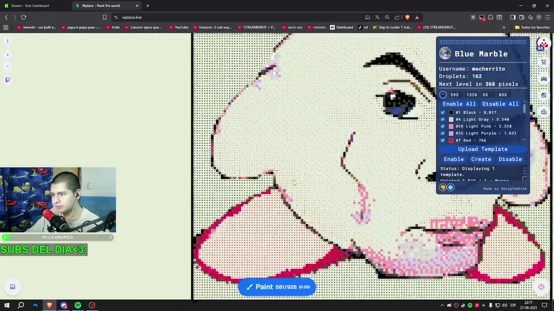Click the Paint 581/926 button

pos(277,287)
